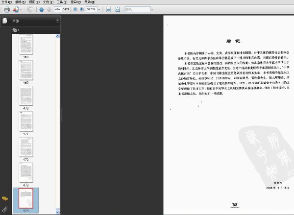This screenshot has width=294, height=215.
Task: Select the page 472 thumbnail
Action: (x=26, y=147)
